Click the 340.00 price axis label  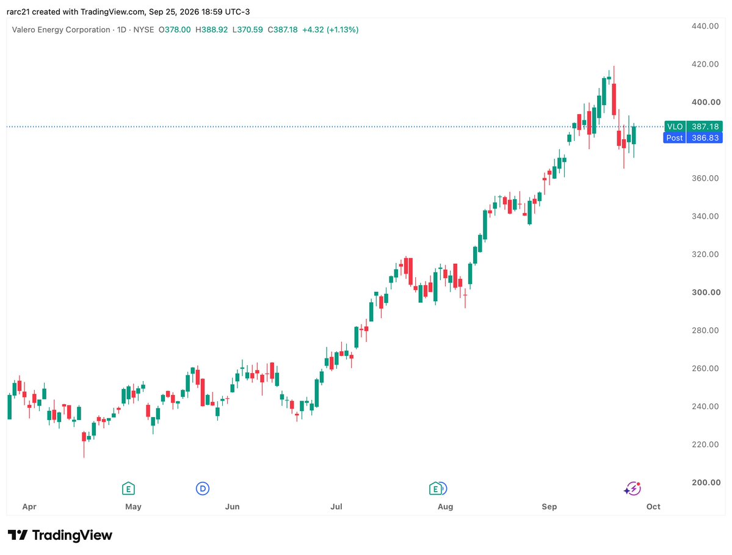click(705, 216)
